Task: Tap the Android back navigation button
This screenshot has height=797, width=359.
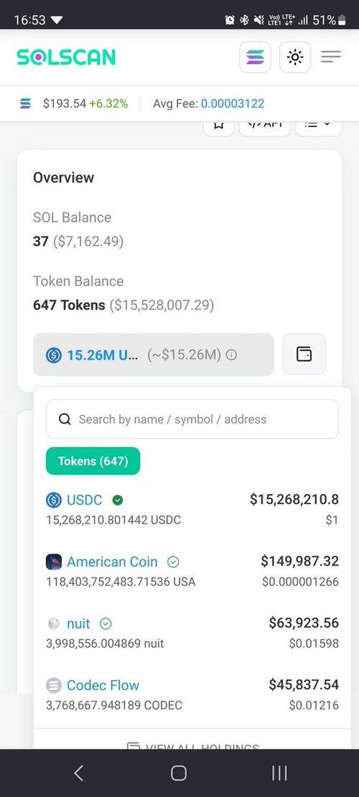Action: coord(78,773)
